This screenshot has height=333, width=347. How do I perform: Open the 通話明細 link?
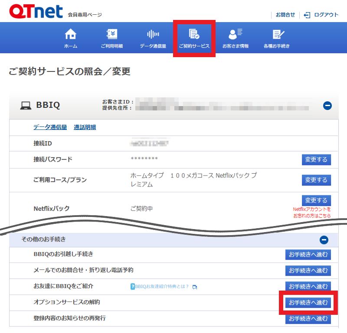pos(85,127)
